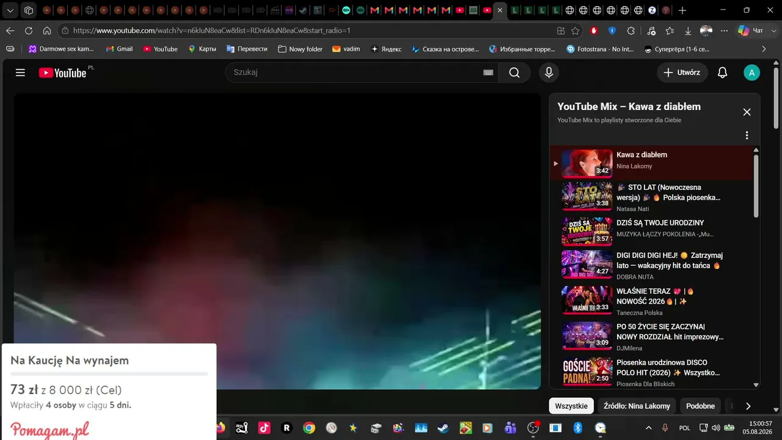Open YouTube notifications bell

(722, 73)
